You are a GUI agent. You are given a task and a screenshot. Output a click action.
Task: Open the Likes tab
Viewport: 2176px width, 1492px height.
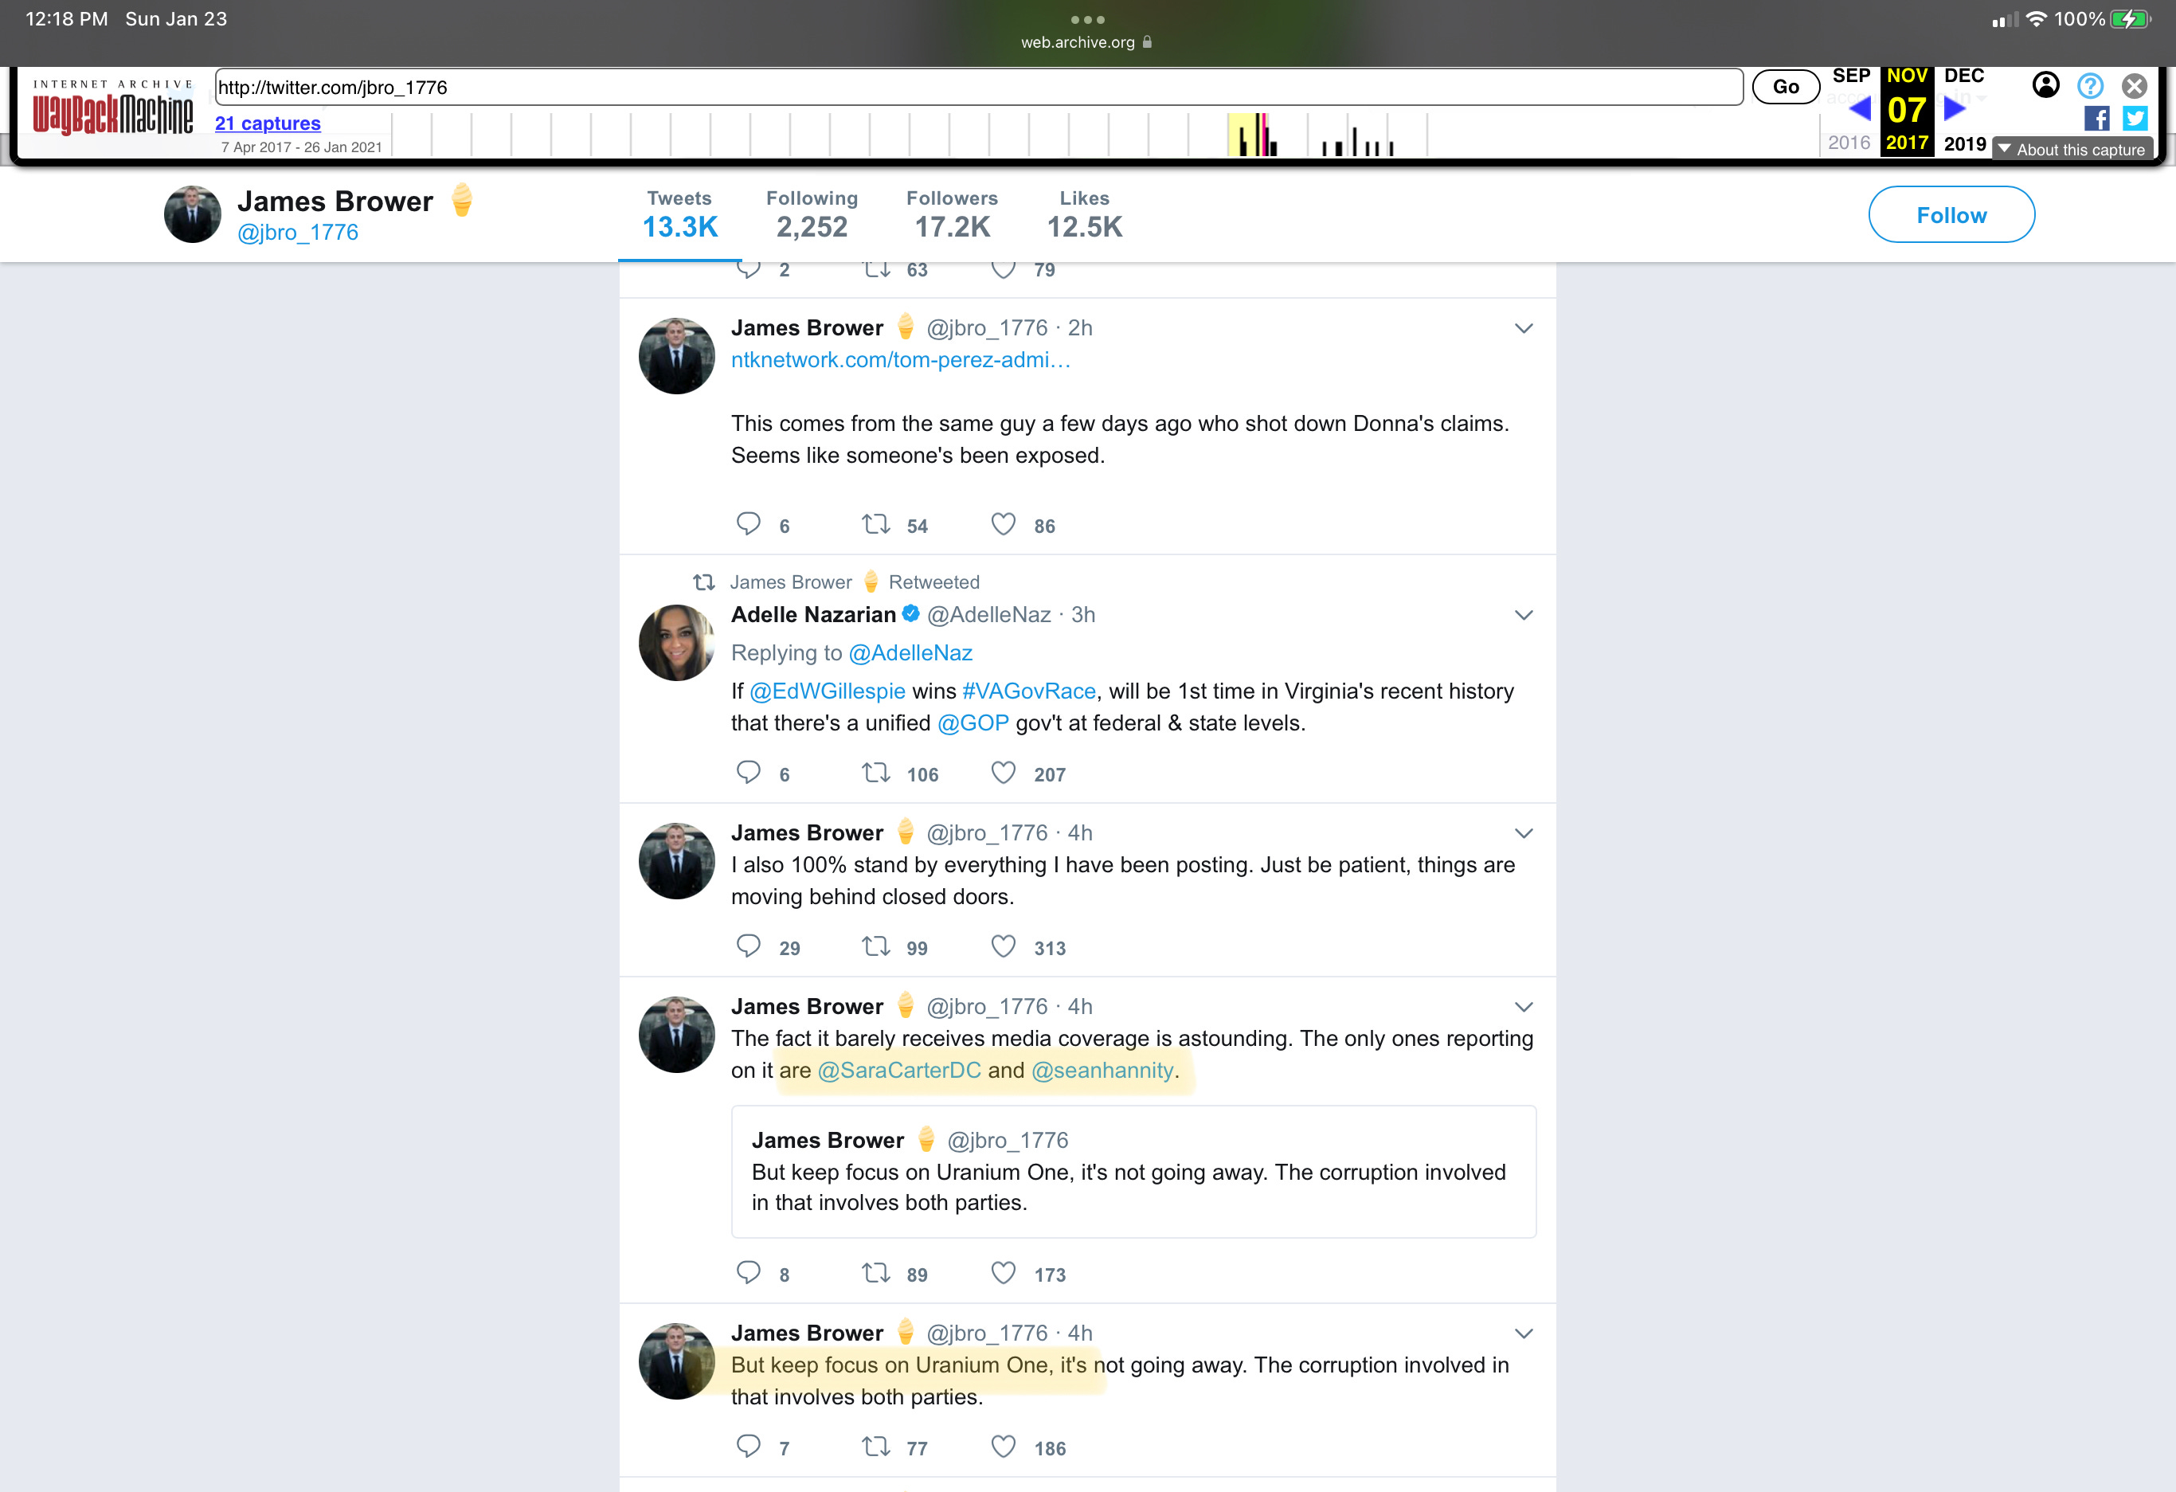(1084, 213)
